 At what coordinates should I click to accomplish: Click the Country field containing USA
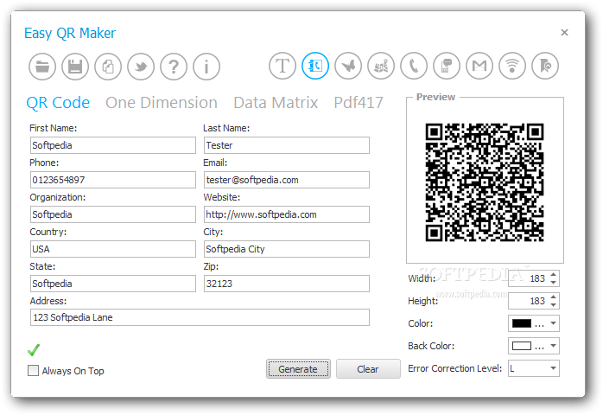tap(113, 249)
